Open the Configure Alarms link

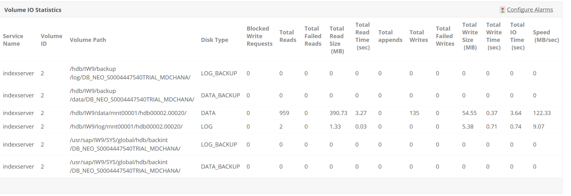click(530, 10)
